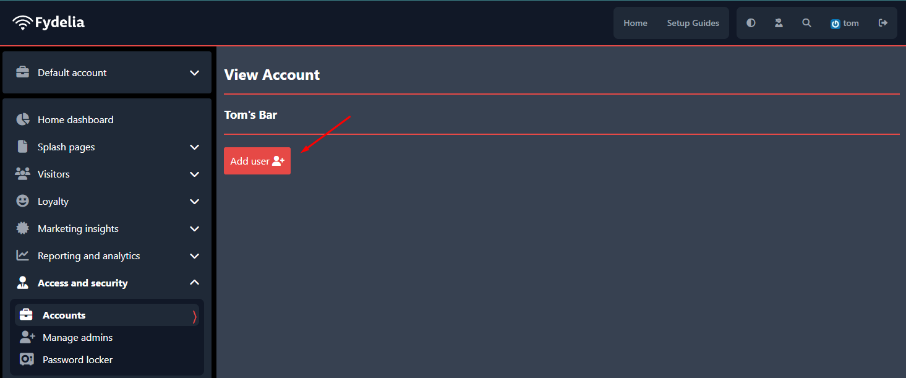The height and width of the screenshot is (378, 906).
Task: Click the Loyalty smiley face icon
Action: (x=23, y=201)
